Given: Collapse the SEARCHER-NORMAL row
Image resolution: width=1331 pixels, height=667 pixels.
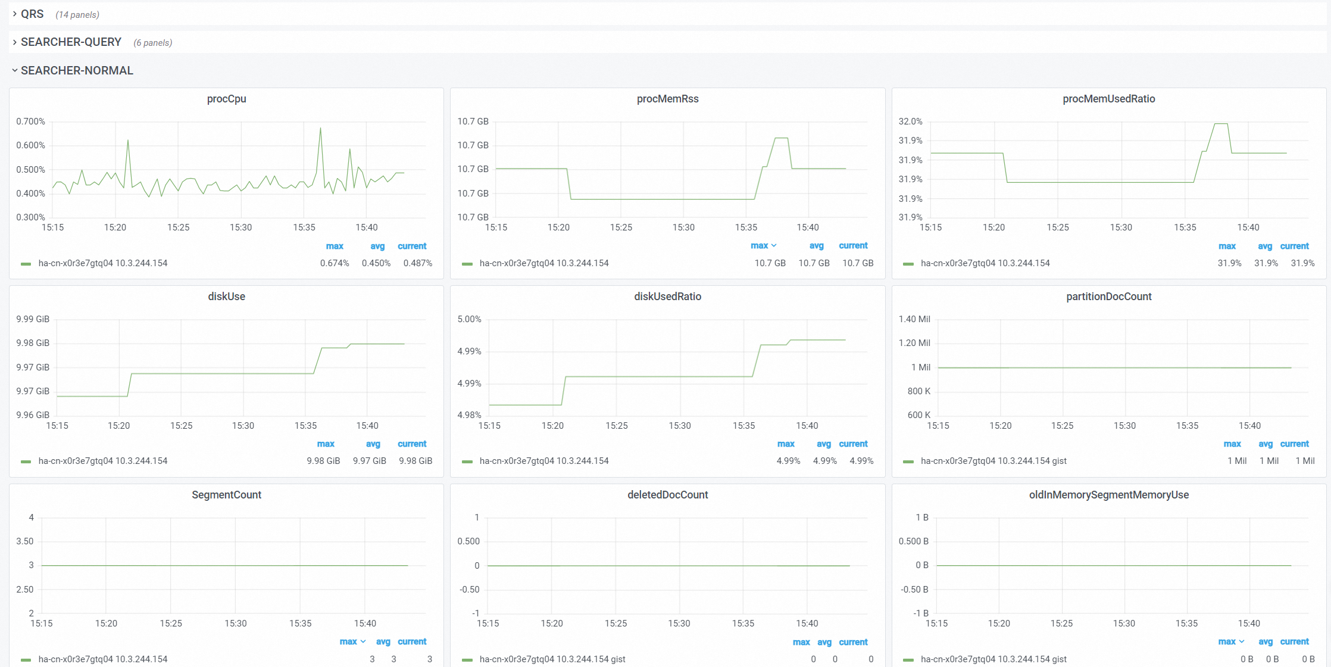Looking at the screenshot, I should tap(77, 70).
